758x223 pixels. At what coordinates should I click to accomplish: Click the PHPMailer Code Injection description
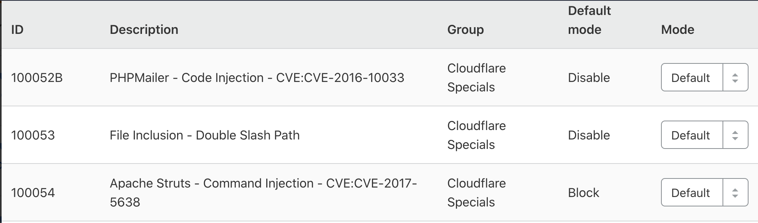pos(257,78)
